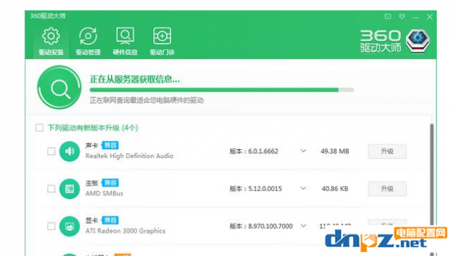Expand version dropdown for 5.12.0.0015
This screenshot has height=256, width=452.
[x=303, y=188]
